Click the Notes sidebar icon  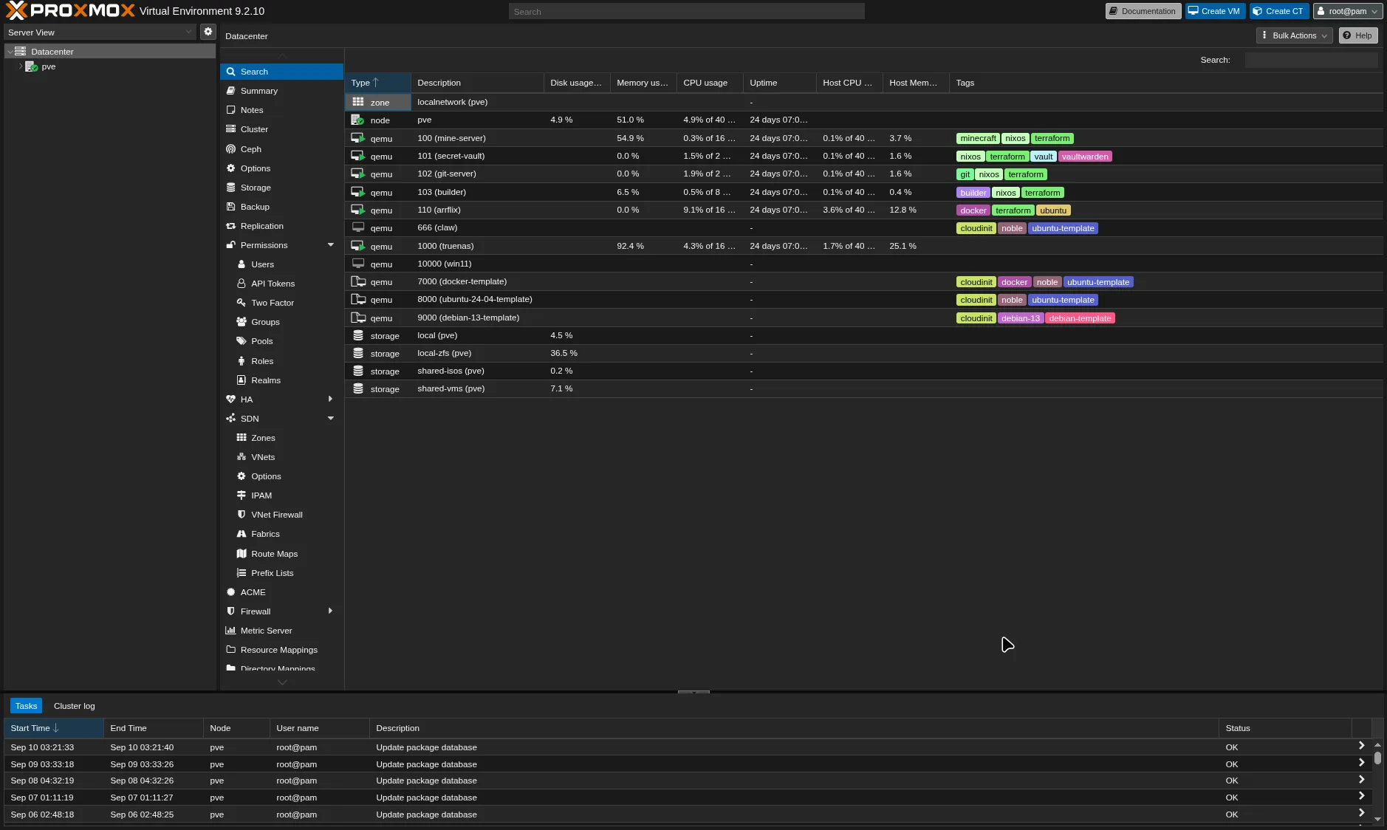tap(231, 110)
